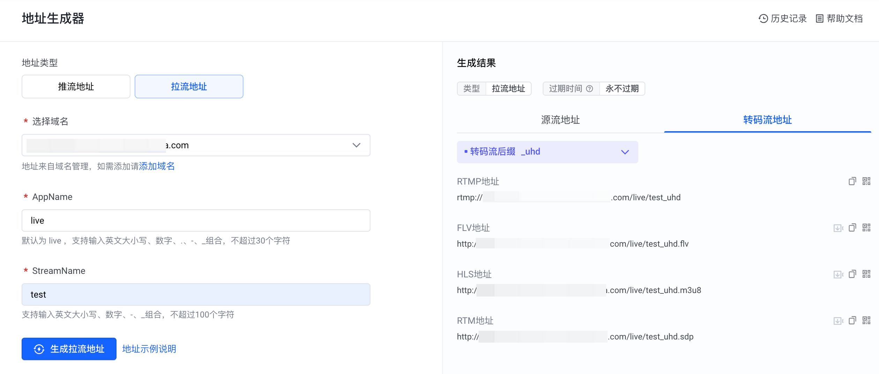Show QR code for FLV address
The image size is (879, 374).
tap(866, 228)
